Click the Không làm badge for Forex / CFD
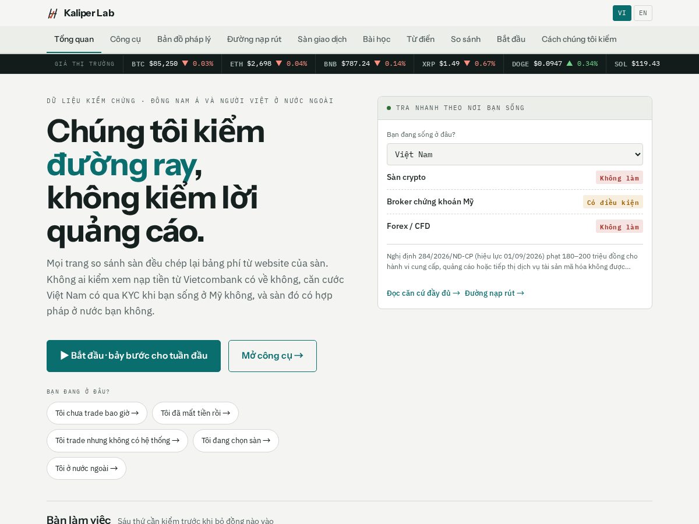Image resolution: width=699 pixels, height=524 pixels. (619, 226)
